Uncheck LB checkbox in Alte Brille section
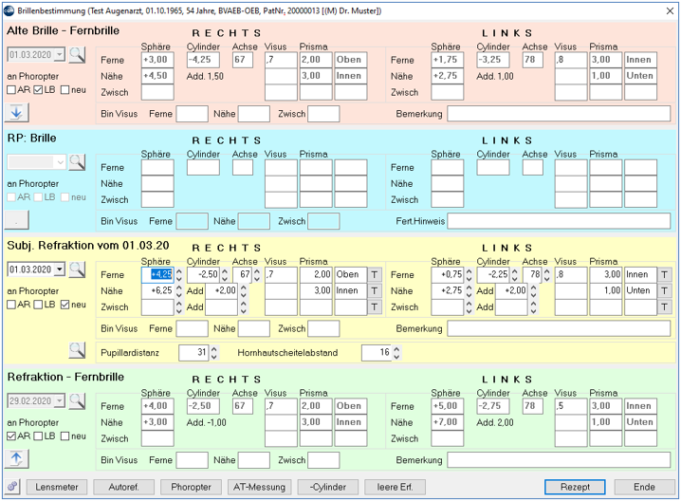Viewport: 681px width, 501px height. pyautogui.click(x=38, y=90)
